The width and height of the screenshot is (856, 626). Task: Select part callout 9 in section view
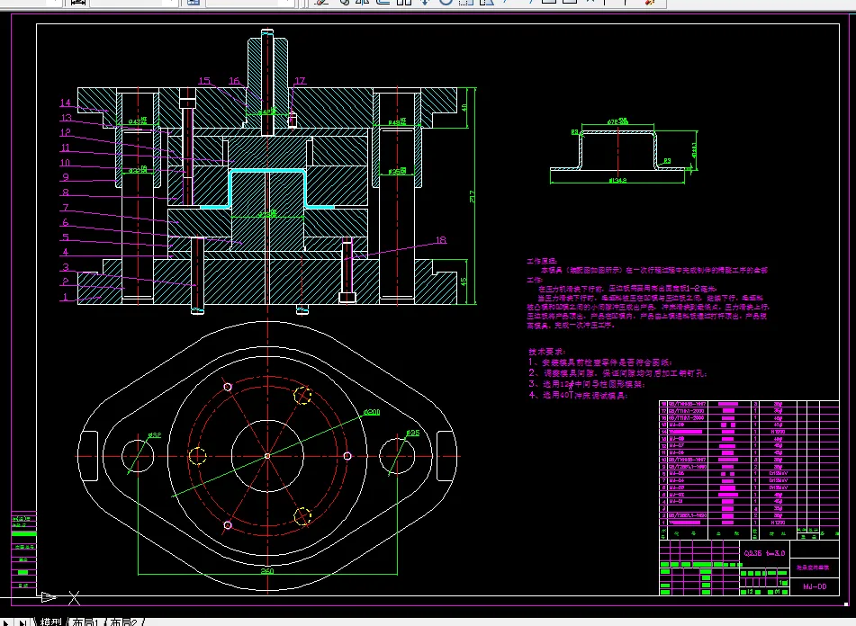tap(66, 176)
